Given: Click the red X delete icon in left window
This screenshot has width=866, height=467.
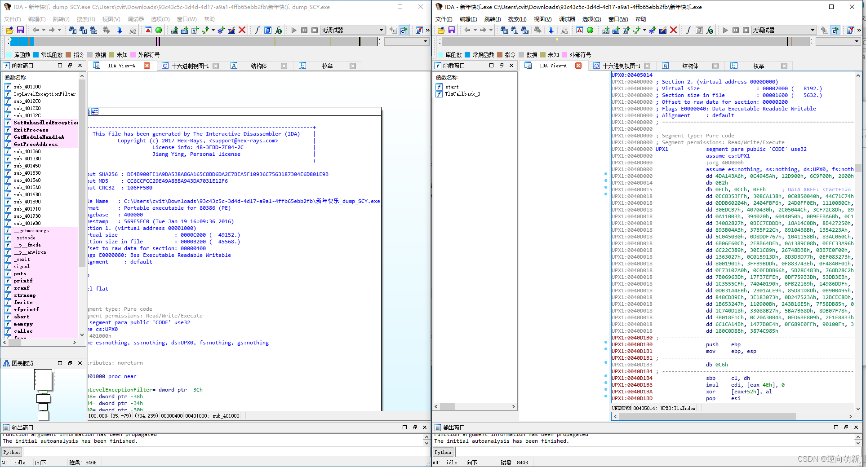Looking at the screenshot, I should [242, 30].
